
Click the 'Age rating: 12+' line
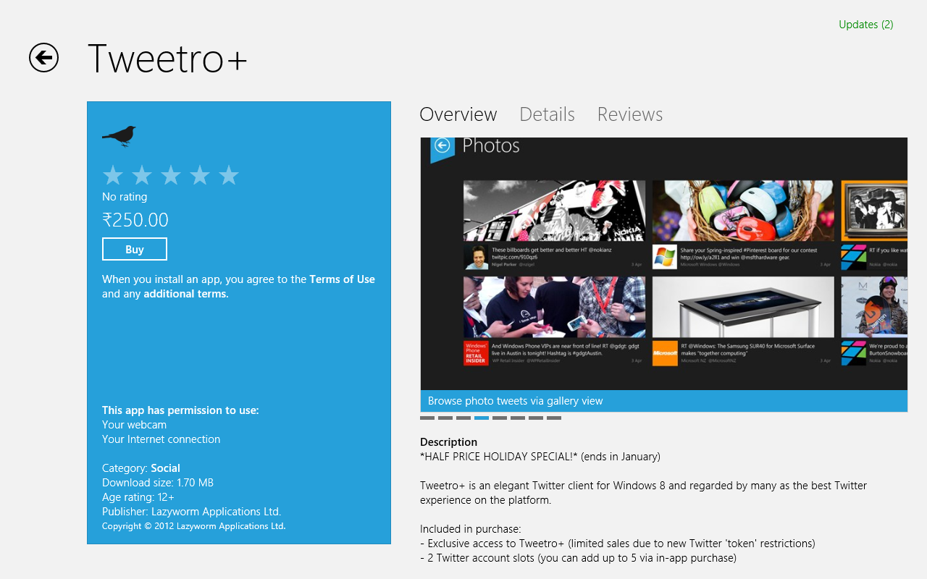[x=138, y=497]
